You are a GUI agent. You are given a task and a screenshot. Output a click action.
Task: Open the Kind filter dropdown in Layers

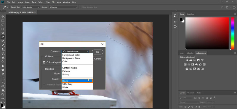coord(186,98)
